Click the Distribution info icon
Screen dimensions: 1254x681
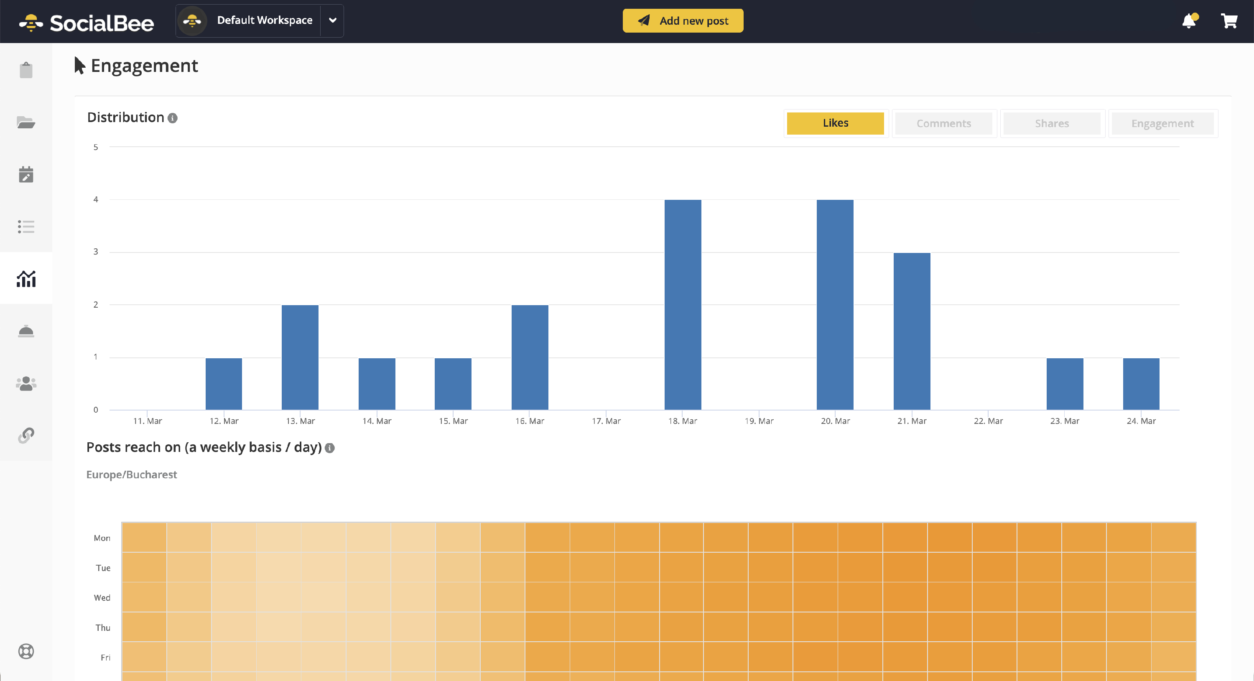coord(172,118)
